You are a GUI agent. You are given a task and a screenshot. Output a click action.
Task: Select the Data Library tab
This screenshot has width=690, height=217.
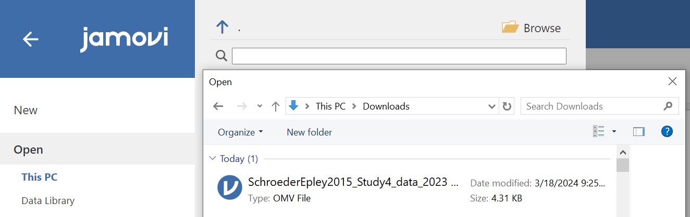coord(48,200)
